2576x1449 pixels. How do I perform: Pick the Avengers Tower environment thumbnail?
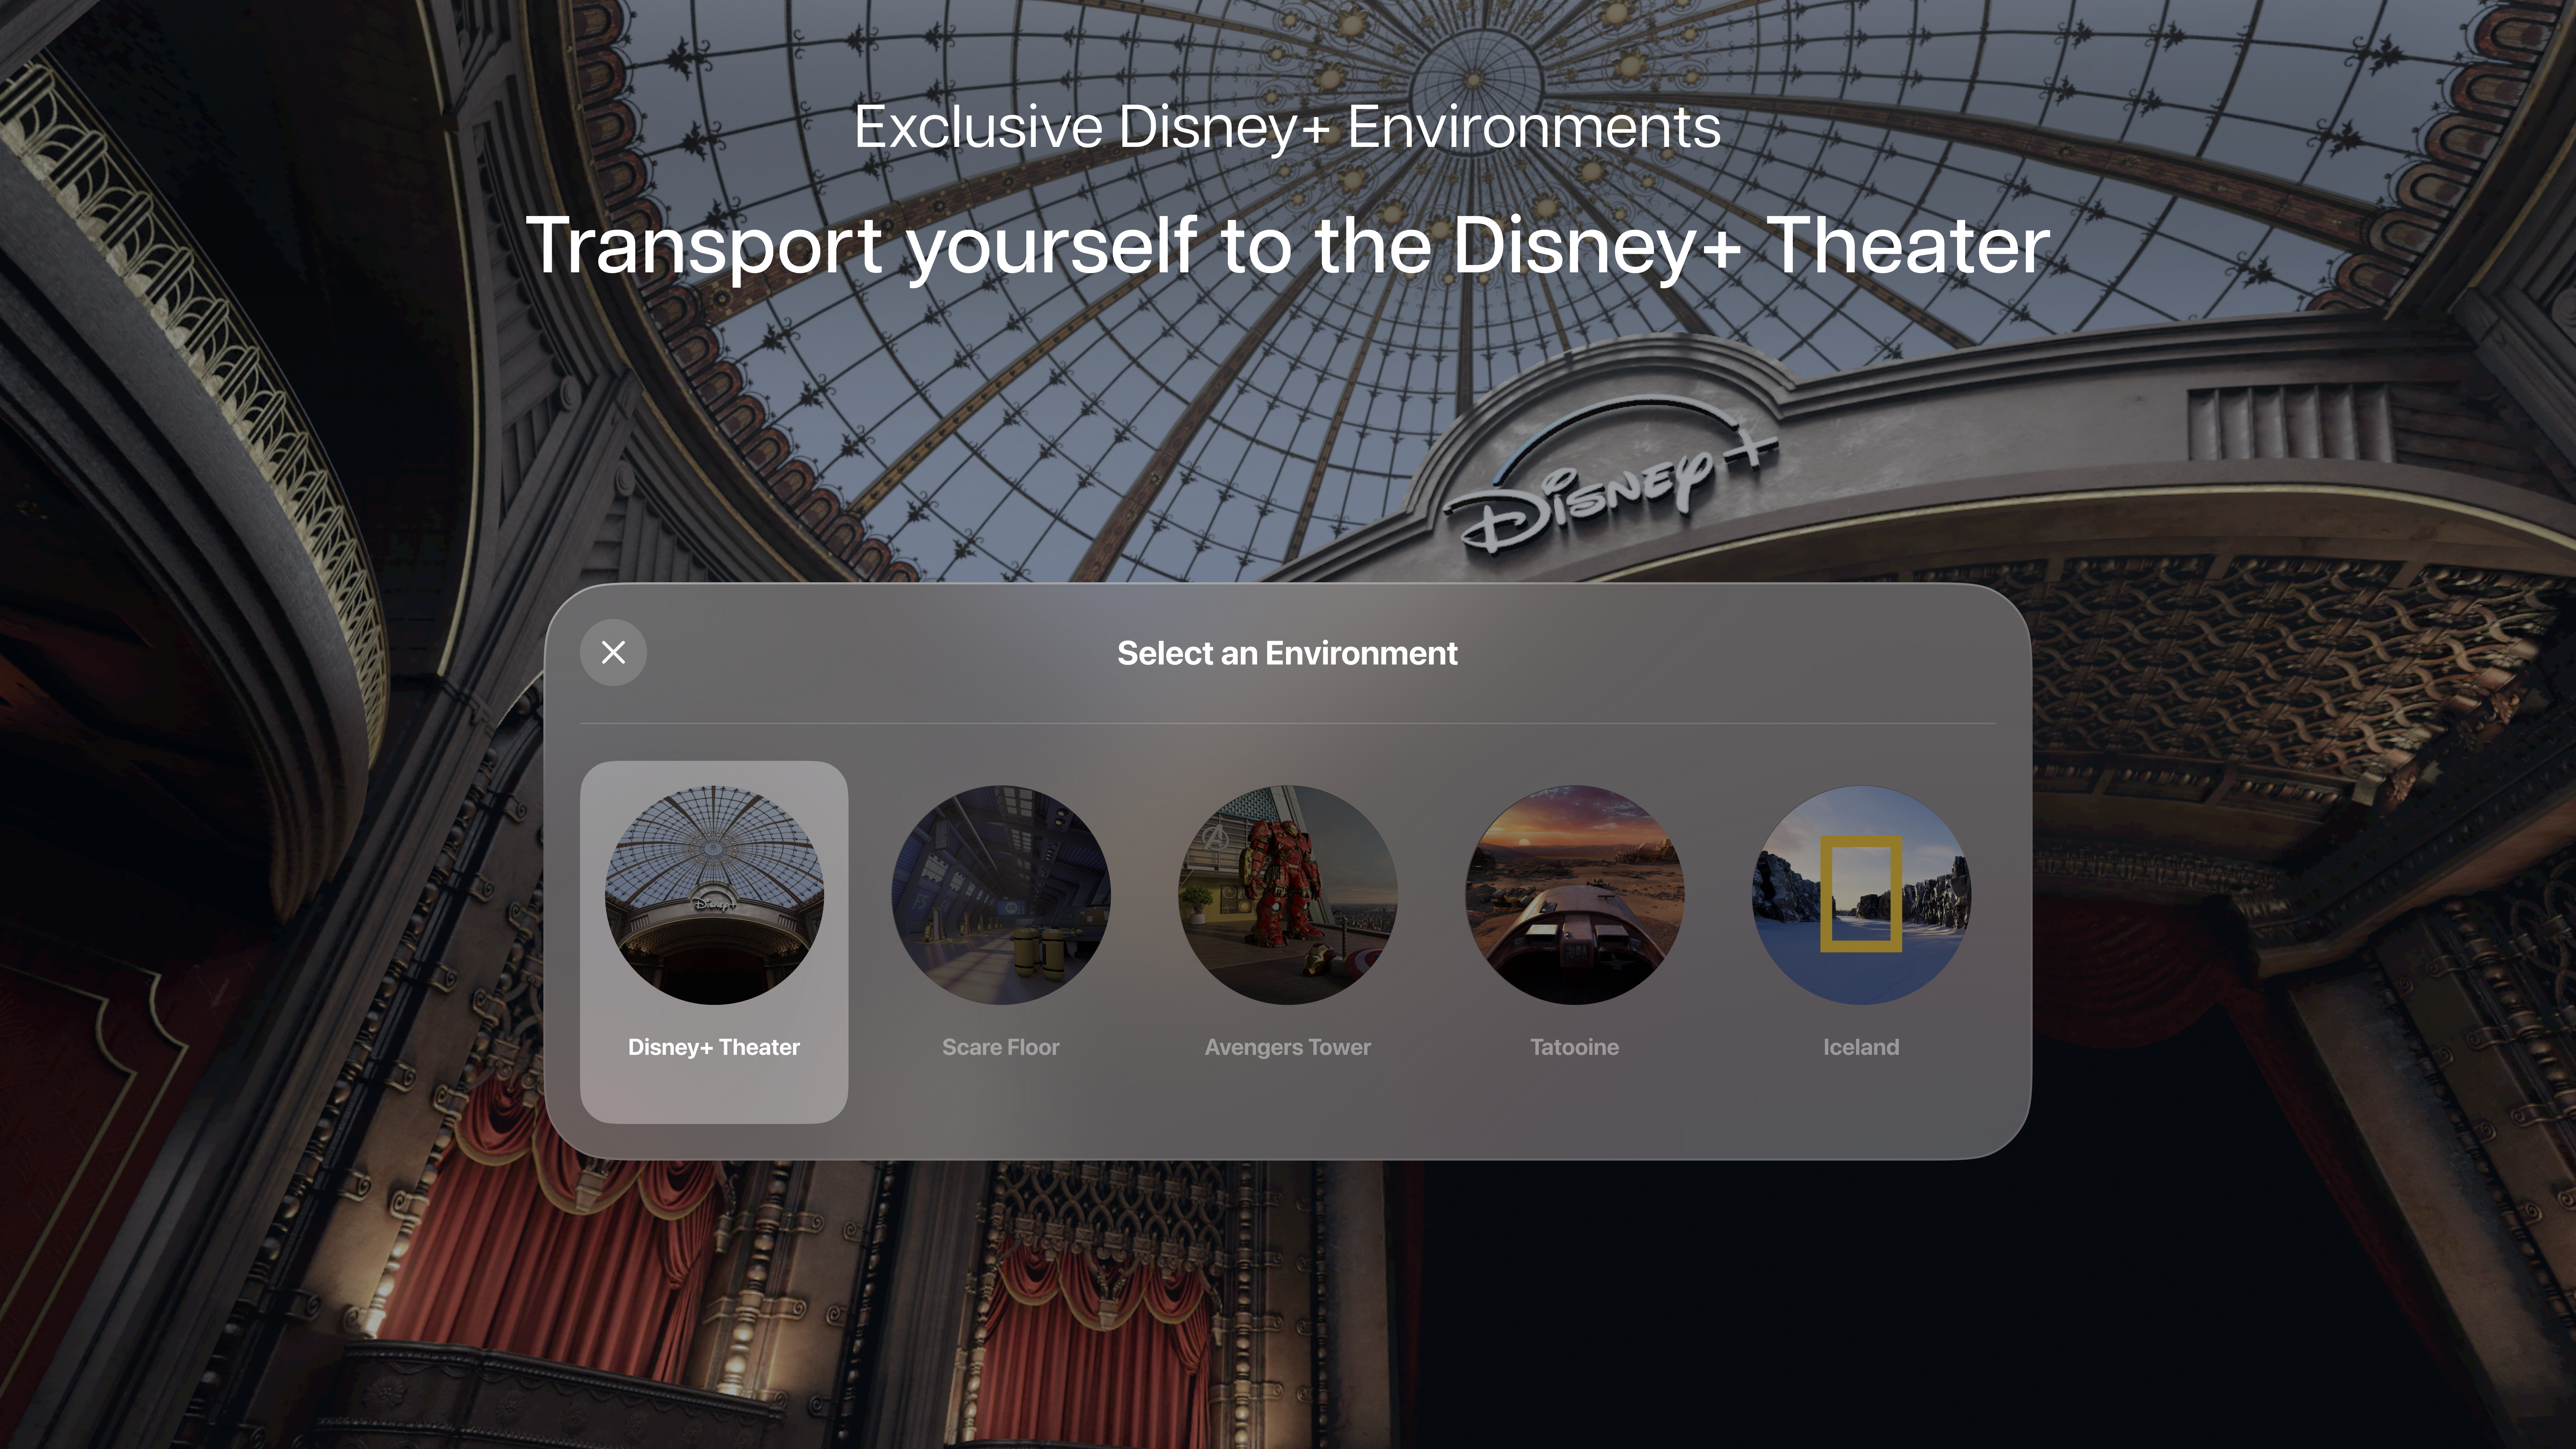[1288, 895]
